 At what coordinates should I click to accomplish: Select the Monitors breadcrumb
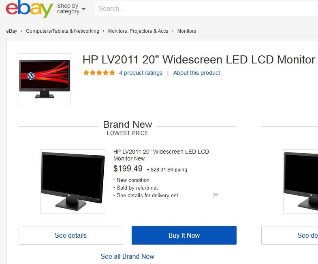(x=187, y=31)
